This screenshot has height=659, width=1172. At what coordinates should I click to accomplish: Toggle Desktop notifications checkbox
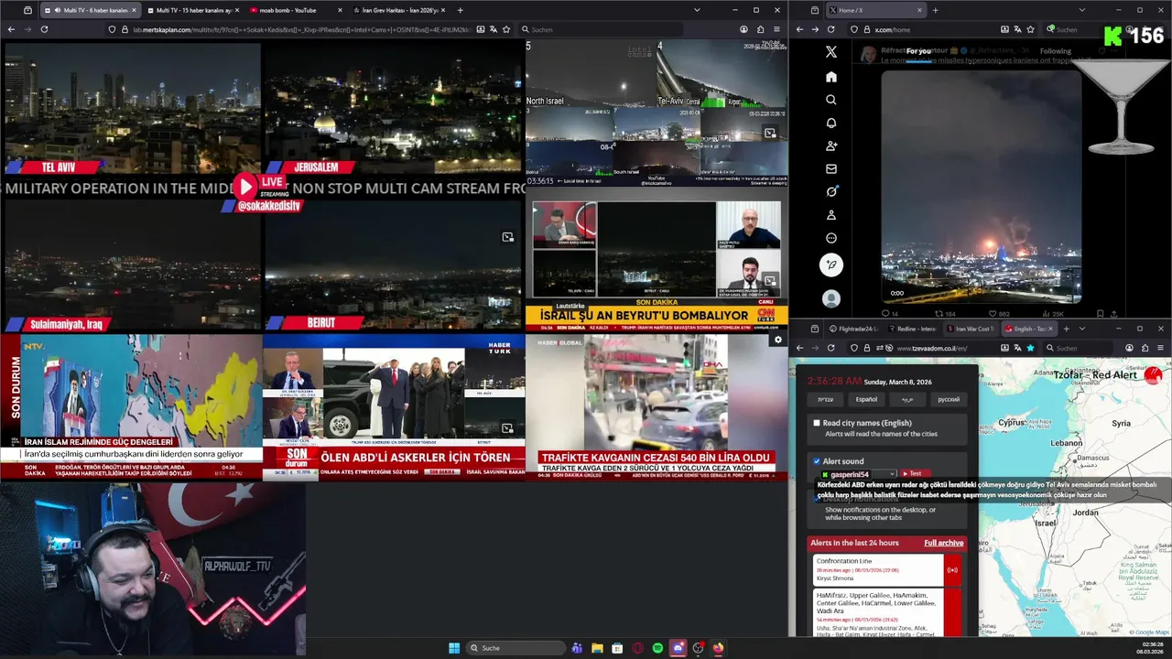817,499
